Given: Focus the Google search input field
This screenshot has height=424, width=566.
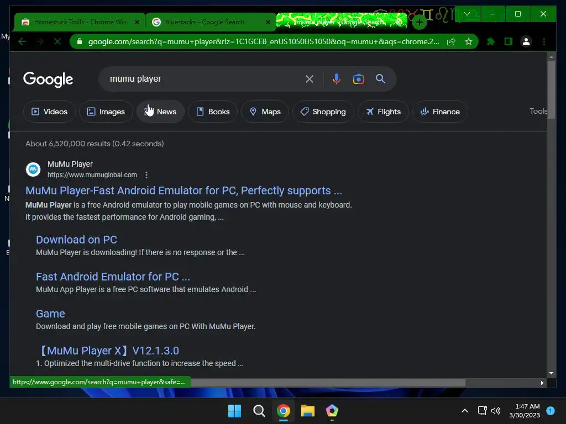Looking at the screenshot, I should pos(204,79).
